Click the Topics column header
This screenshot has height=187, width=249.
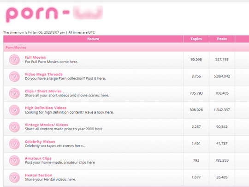point(196,39)
